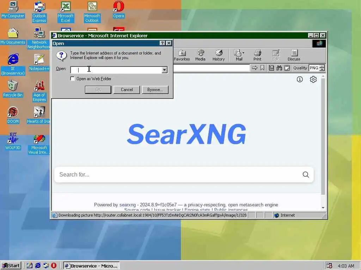Image resolution: width=361 pixels, height=270 pixels.
Task: Expand the Mail button dropdown arrow
Action: click(243, 53)
